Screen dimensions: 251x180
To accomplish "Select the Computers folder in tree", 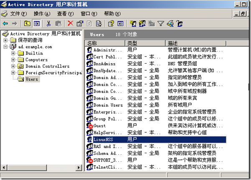I will coord(36,60).
